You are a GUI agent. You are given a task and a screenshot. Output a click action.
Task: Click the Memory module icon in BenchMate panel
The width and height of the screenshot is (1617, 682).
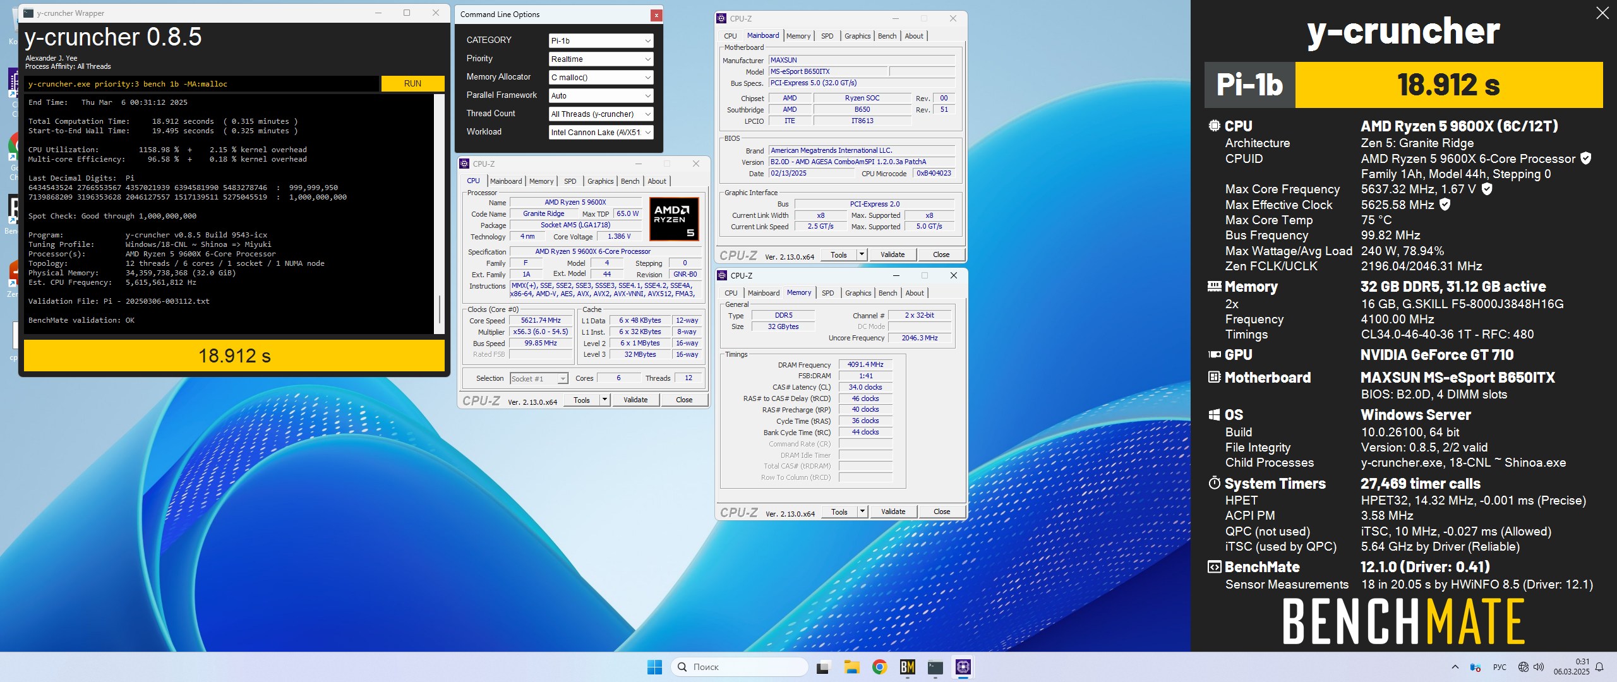1214,286
